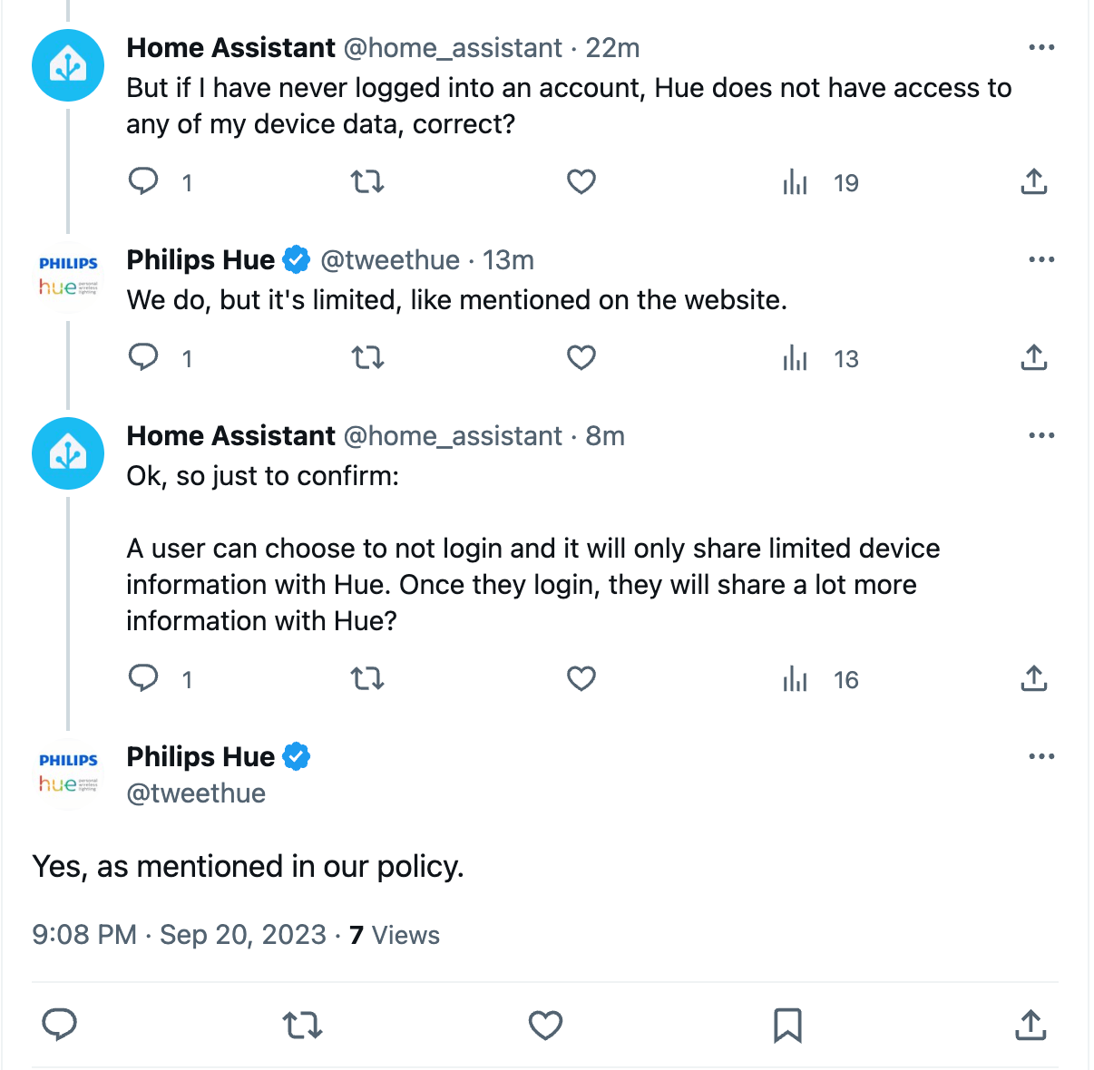This screenshot has width=1094, height=1070.
Task: Click the Philips Hue avatar on main tweet
Action: (x=68, y=773)
